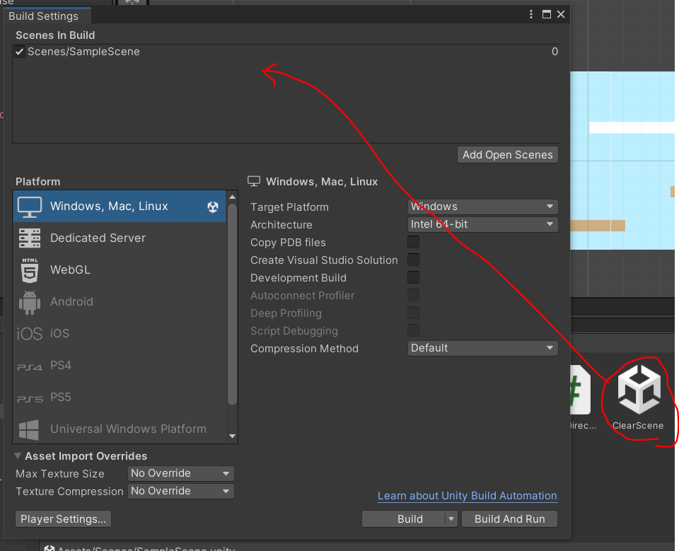
Task: Open the Texture Compression dropdown
Action: 180,491
